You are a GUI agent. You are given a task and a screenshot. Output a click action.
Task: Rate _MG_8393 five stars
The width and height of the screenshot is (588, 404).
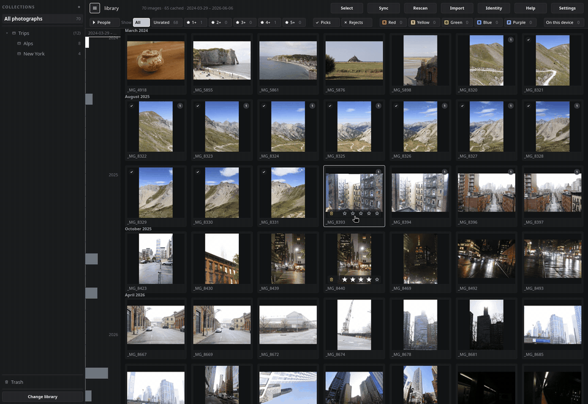tap(377, 214)
